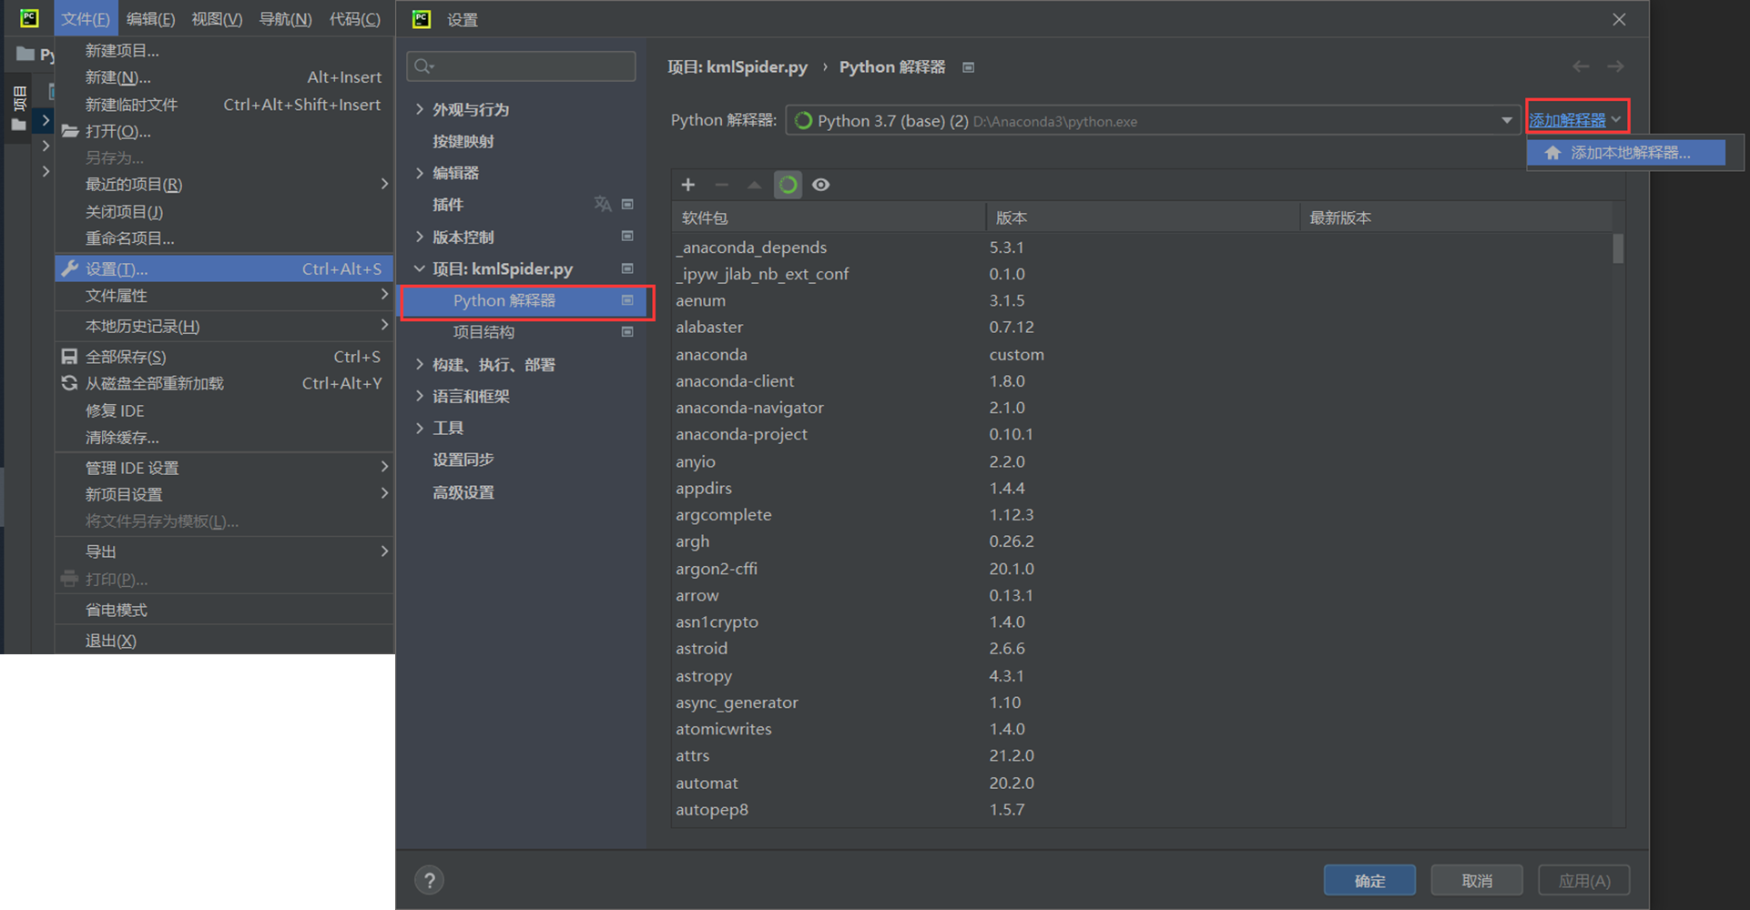Choose 退出(X) from File menu

pos(224,641)
